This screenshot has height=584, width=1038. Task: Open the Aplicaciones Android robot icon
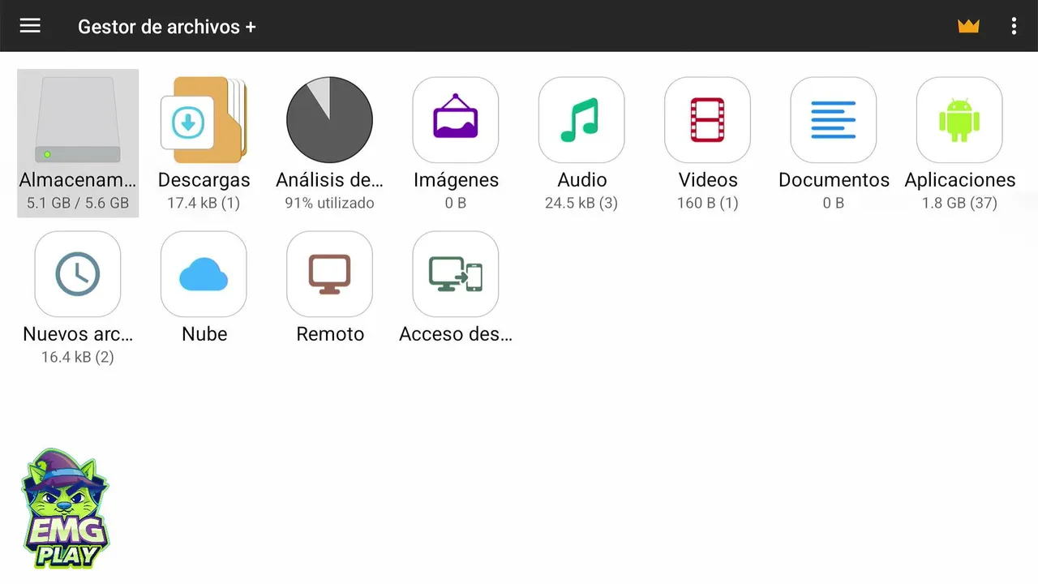959,120
